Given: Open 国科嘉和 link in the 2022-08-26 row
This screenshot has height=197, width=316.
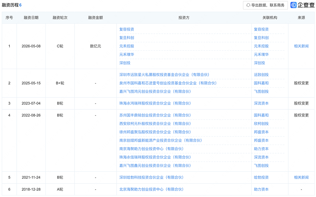Looking at the screenshot, I should (261, 115).
